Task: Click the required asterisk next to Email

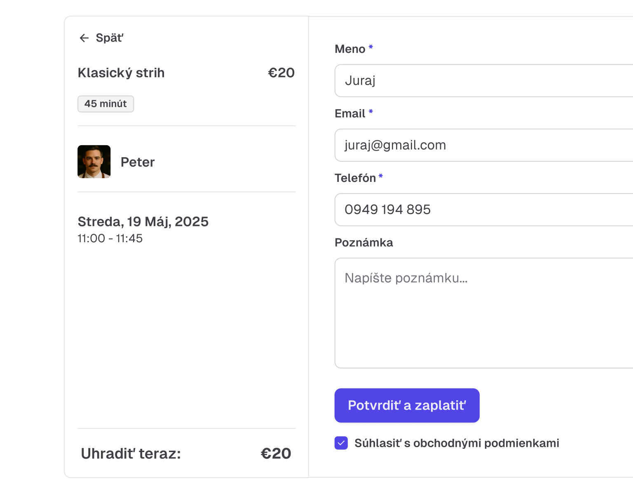Action: click(x=370, y=111)
